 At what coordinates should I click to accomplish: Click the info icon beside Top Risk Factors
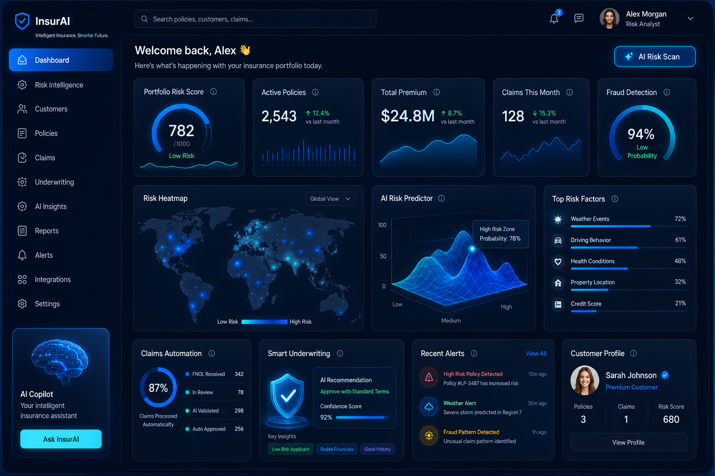[x=615, y=198]
